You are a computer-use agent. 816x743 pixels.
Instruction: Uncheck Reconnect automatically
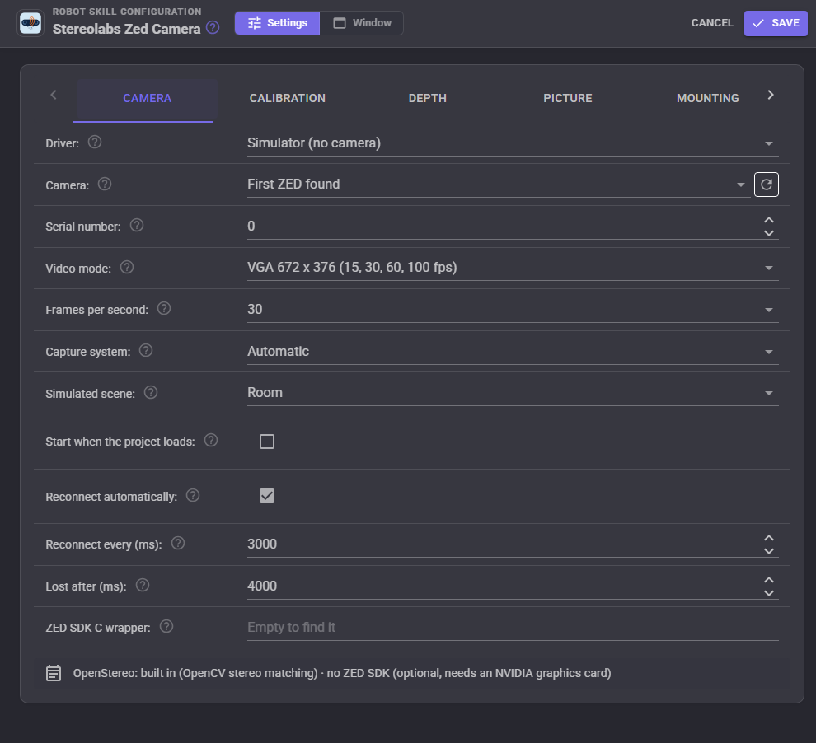pos(267,496)
